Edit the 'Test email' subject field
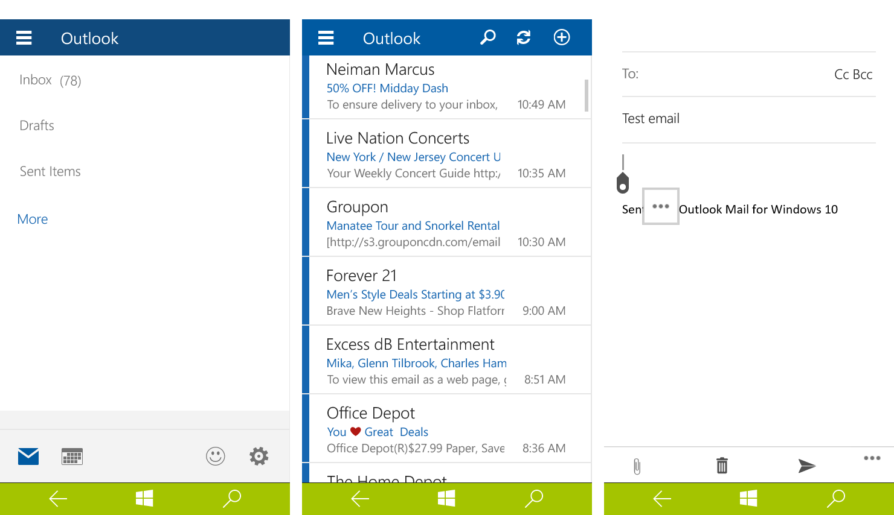This screenshot has height=515, width=894. coord(749,119)
